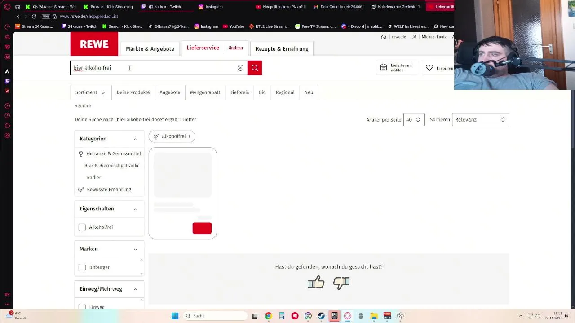The width and height of the screenshot is (575, 323).
Task: Click the loading product card thumbnail
Action: (x=182, y=175)
